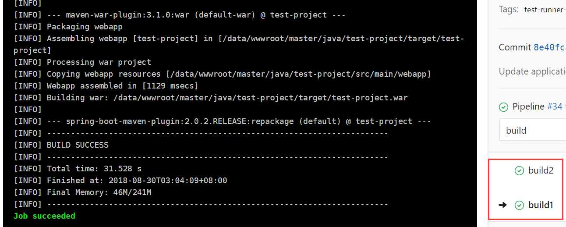Viewport: 566px width, 227px height.
Task: Open Pipeline #34 link
Action: click(x=555, y=106)
